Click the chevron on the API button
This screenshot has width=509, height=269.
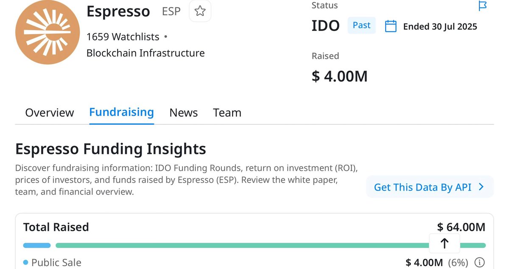(481, 187)
